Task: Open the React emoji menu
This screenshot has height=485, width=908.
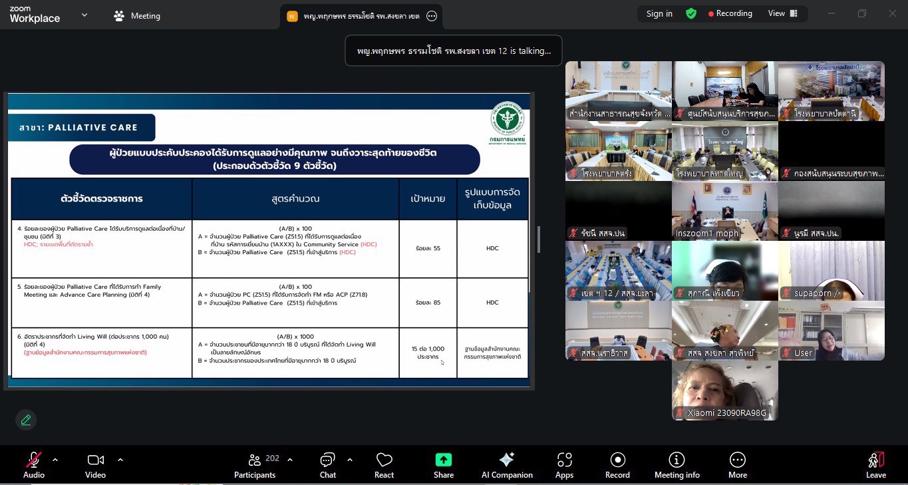Action: coord(384,464)
